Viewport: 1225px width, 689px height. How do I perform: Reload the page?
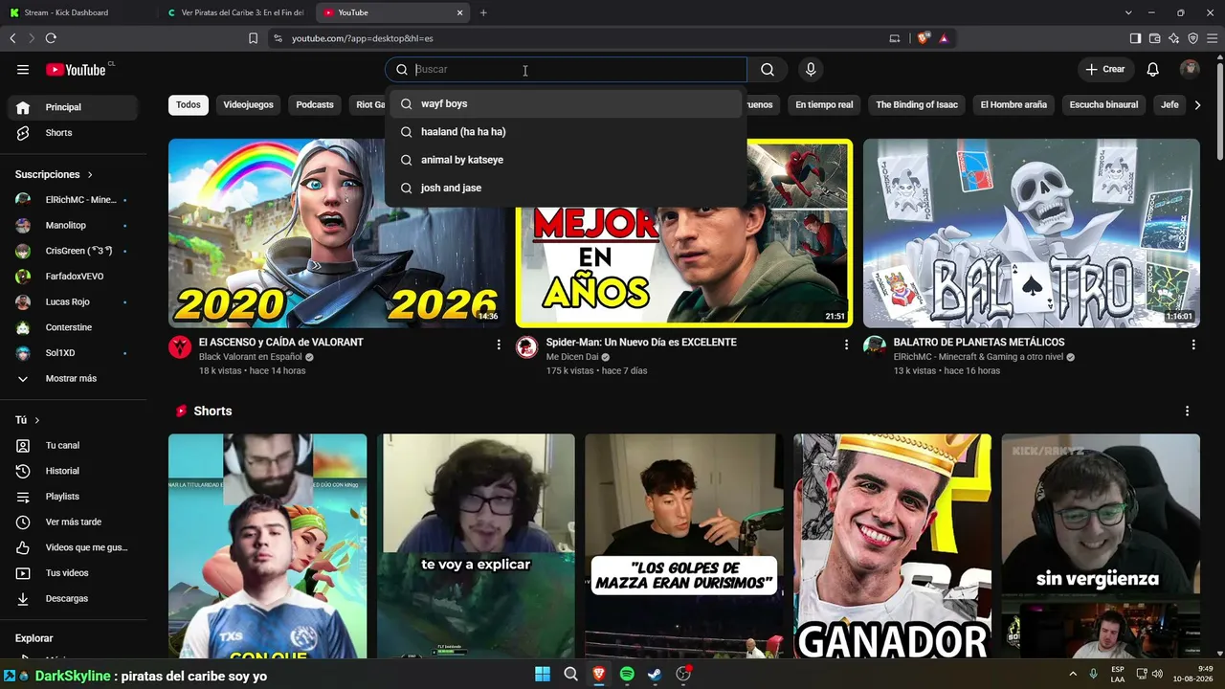coord(51,38)
